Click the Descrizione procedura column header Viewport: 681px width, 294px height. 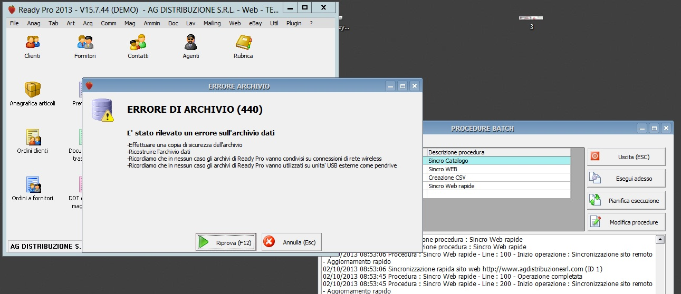click(x=498, y=152)
